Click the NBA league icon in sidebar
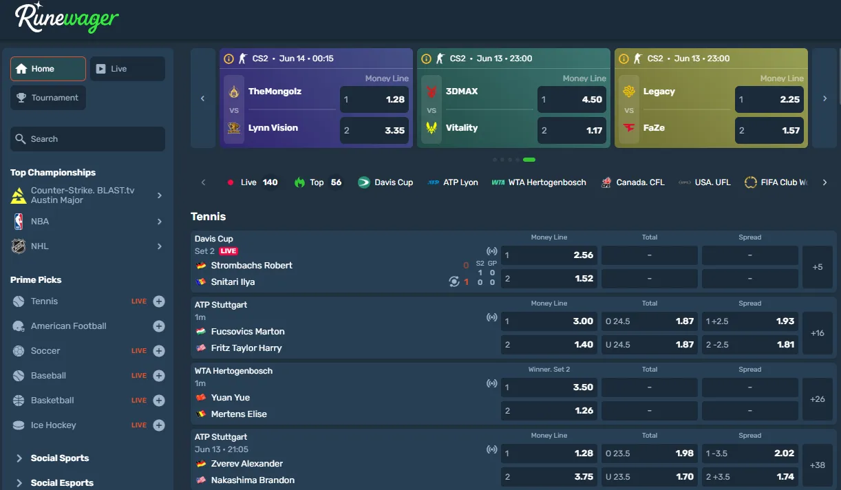The height and width of the screenshot is (490, 841). coord(19,222)
